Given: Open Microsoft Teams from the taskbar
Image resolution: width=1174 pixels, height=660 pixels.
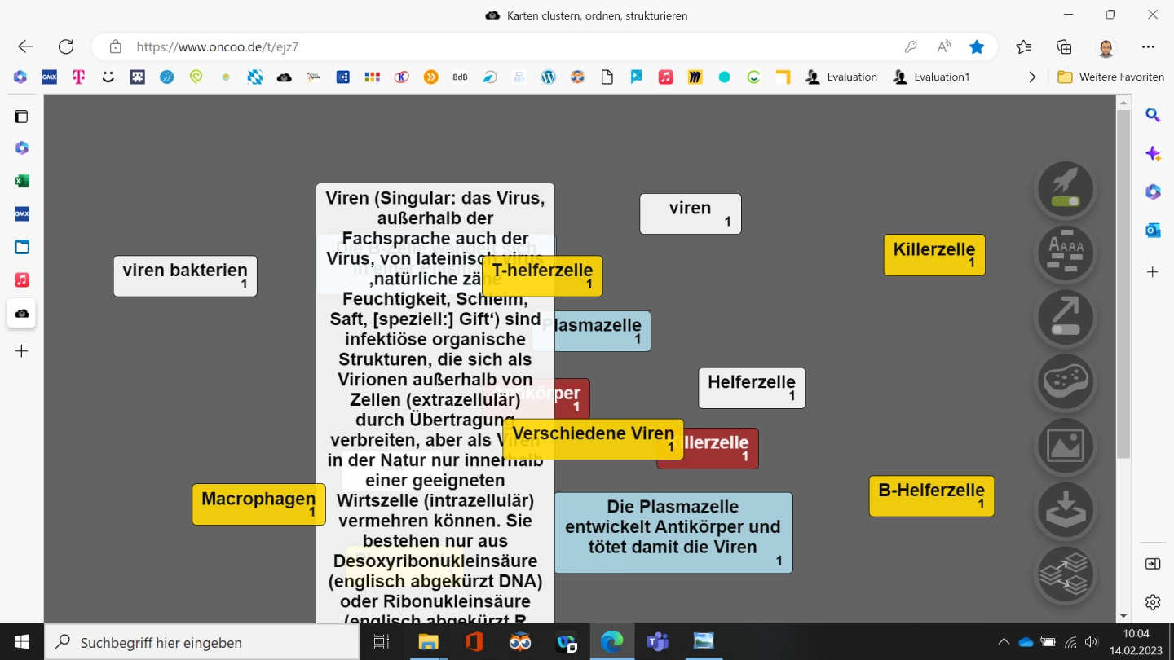Looking at the screenshot, I should [657, 642].
